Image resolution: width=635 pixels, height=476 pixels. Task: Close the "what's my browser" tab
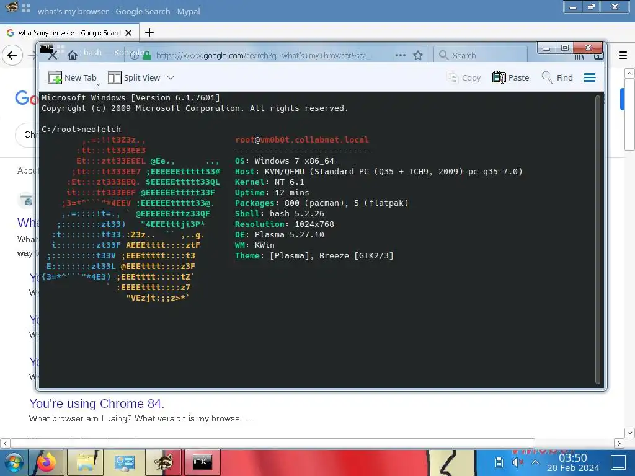tap(128, 33)
